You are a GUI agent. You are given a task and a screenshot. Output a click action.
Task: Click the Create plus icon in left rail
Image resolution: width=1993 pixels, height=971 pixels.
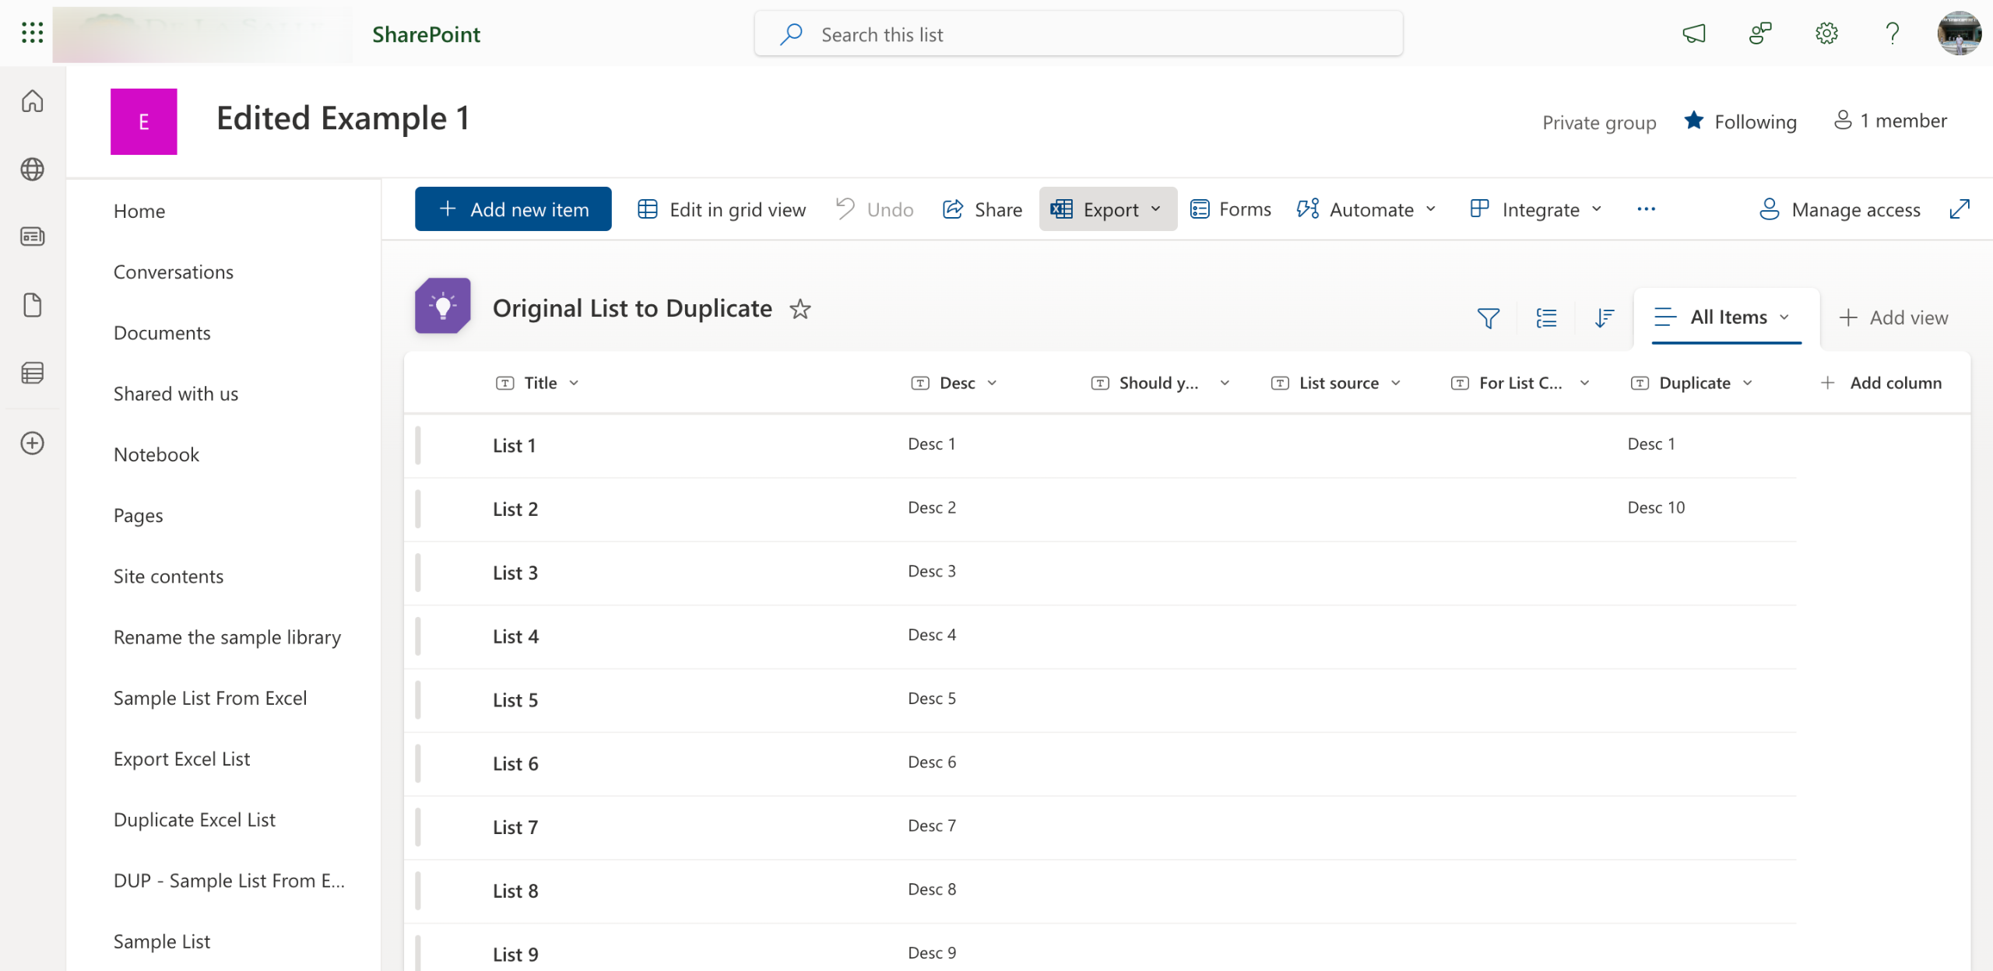pos(32,443)
